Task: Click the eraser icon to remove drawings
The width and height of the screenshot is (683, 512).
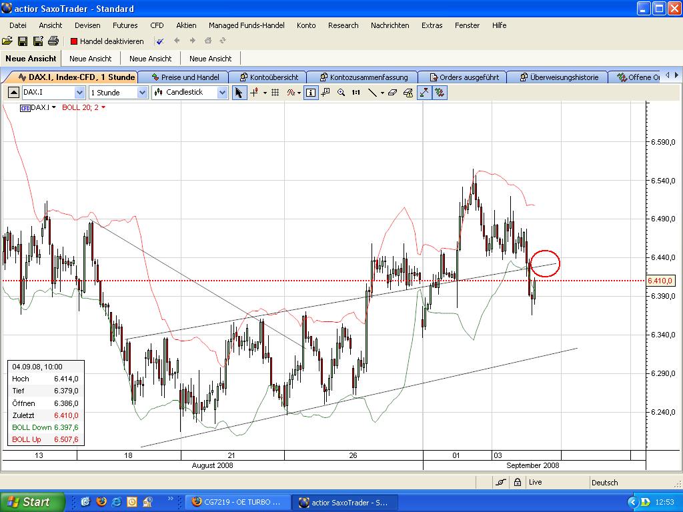Action: [x=392, y=92]
